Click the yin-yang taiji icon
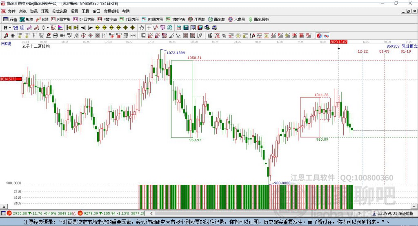418x226 pixels. tap(319, 36)
